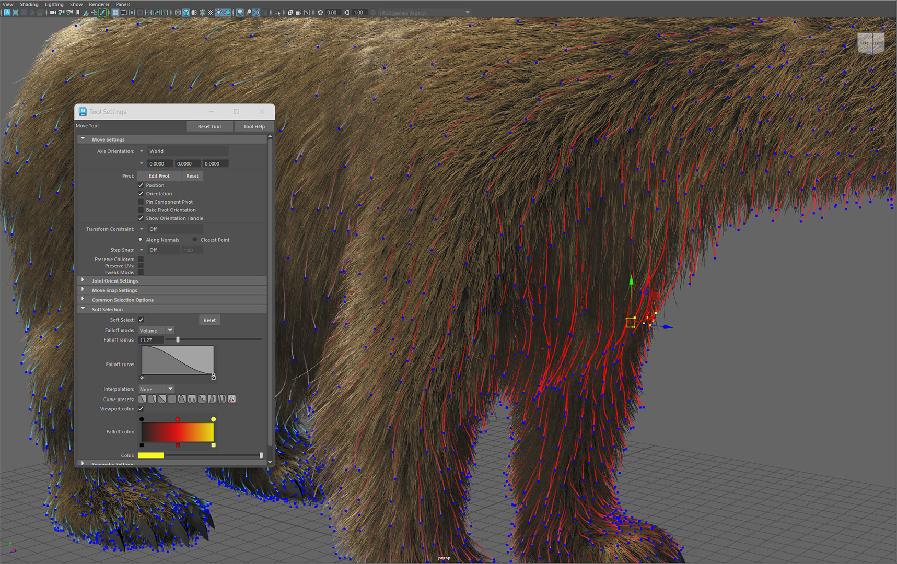Click the Soft Select Reset button
Viewport: 897px width, 564px height.
[x=209, y=320]
